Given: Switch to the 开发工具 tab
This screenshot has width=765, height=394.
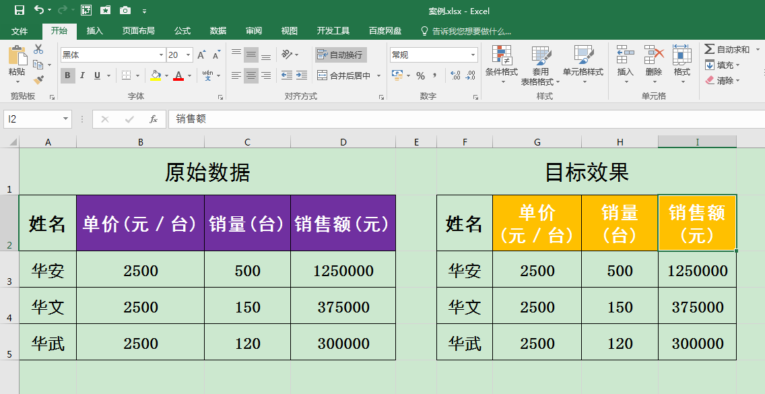Looking at the screenshot, I should 333,31.
